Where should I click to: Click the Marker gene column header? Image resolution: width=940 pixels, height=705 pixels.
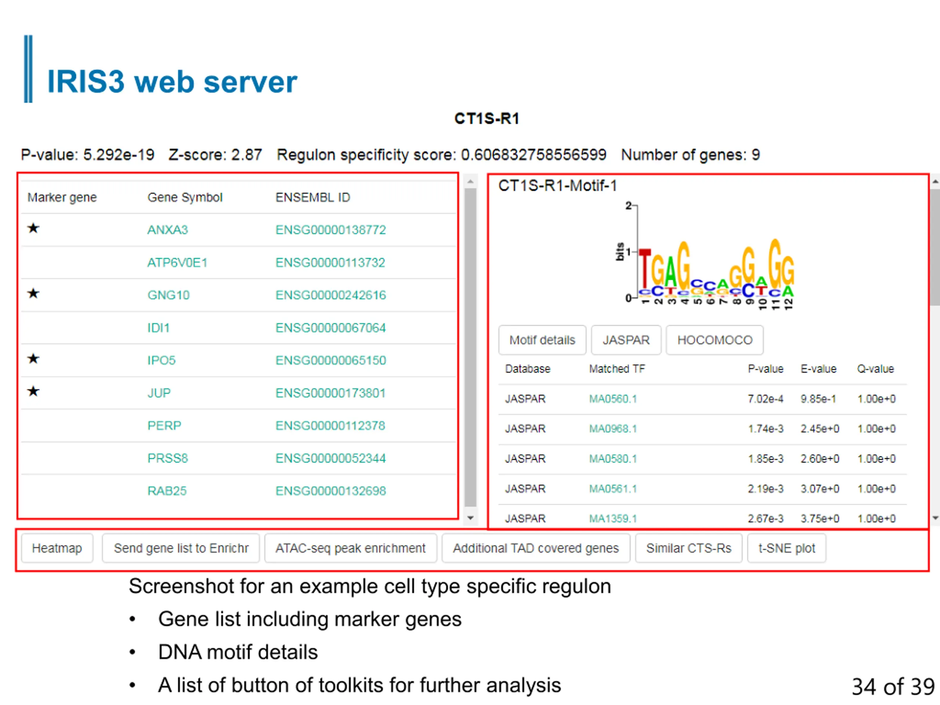(x=62, y=197)
